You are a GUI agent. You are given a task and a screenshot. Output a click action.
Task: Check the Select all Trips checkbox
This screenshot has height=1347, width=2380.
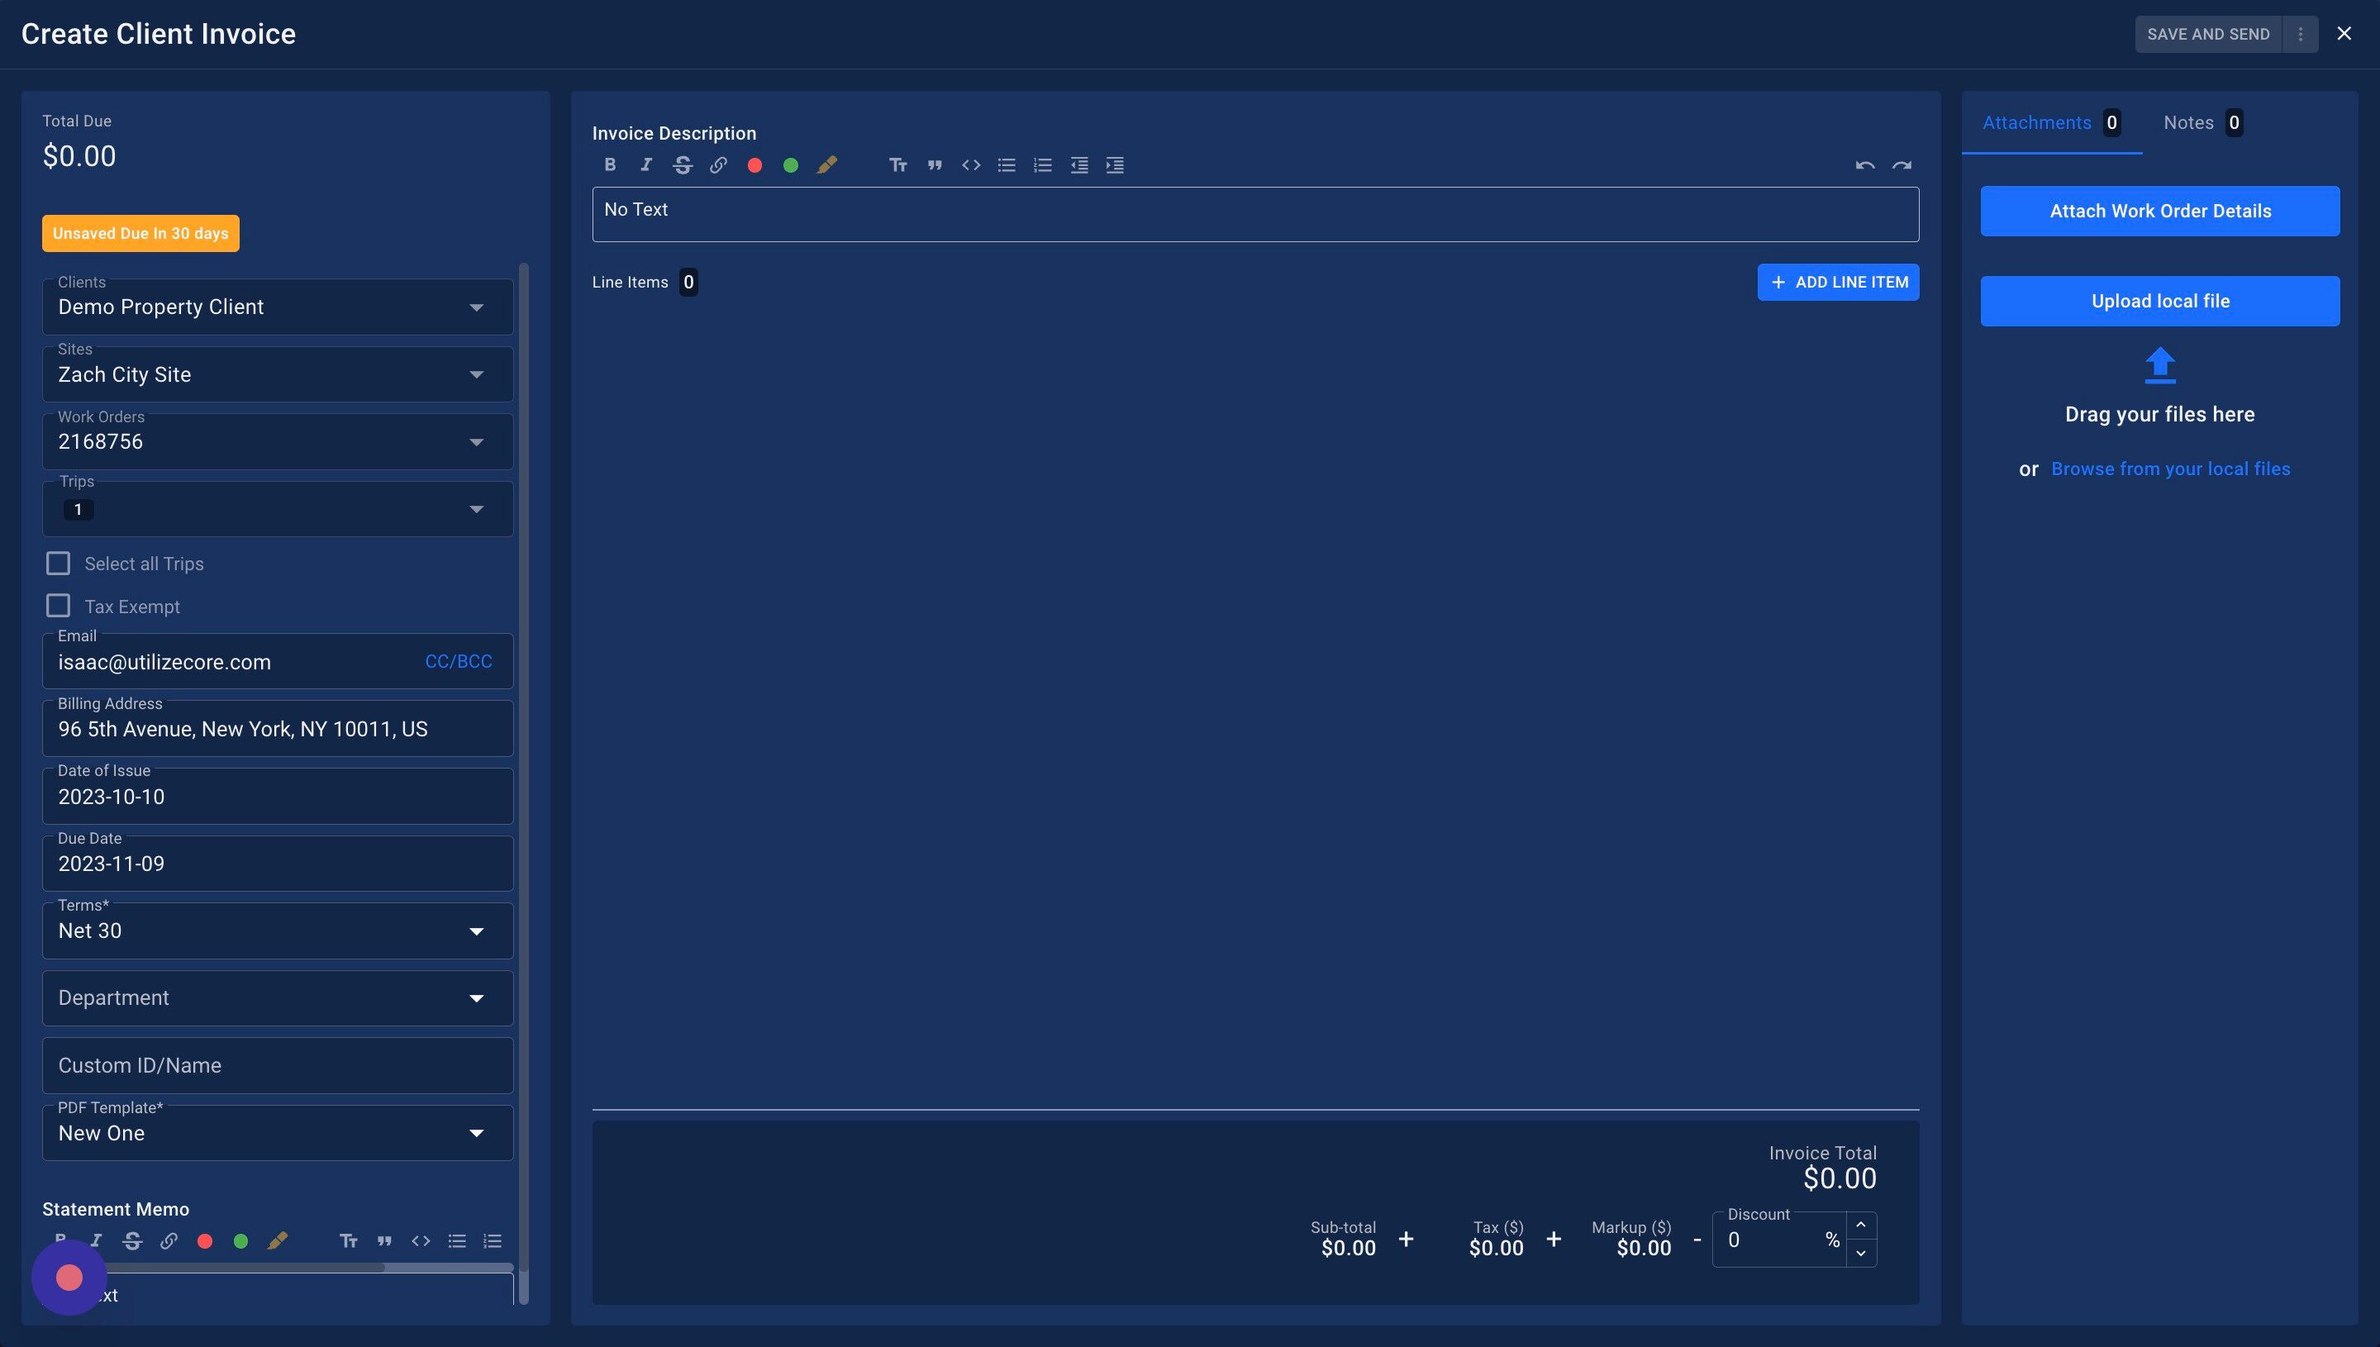(59, 564)
